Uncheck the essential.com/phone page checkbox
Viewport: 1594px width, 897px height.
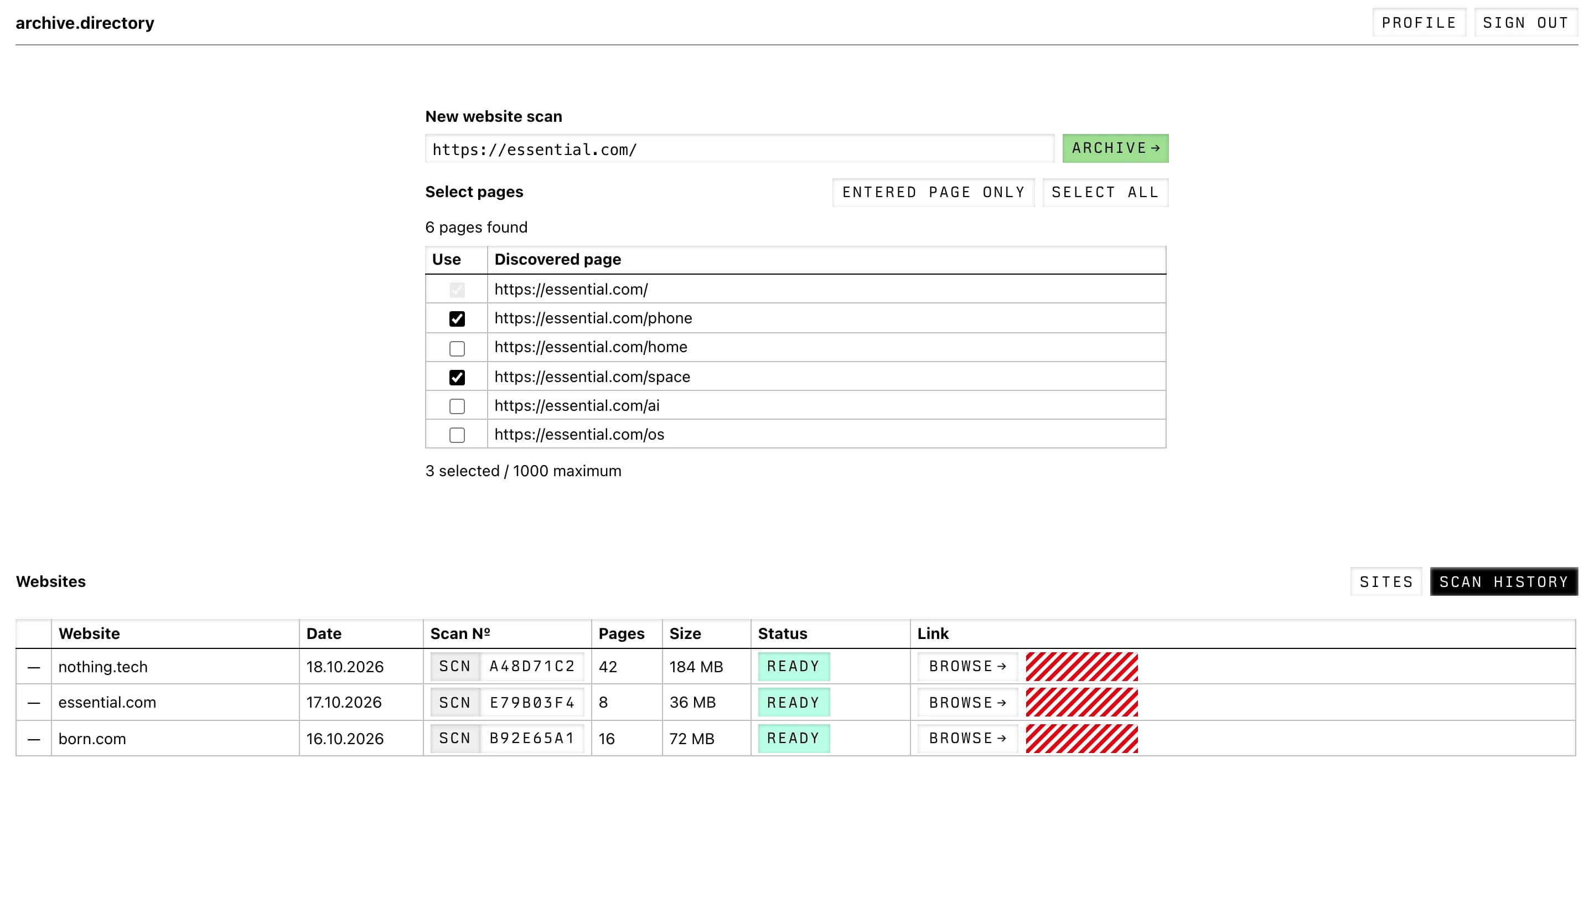[457, 319]
